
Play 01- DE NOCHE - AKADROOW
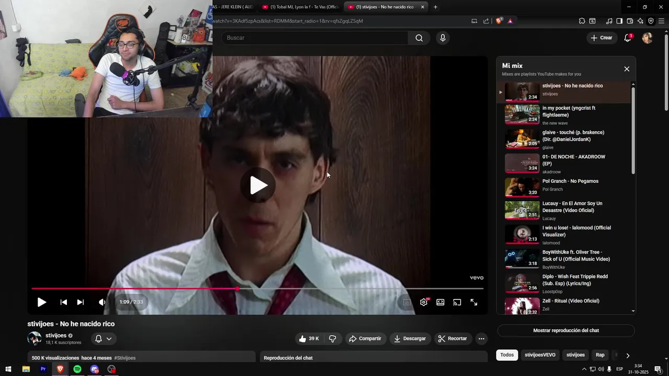[x=564, y=164]
